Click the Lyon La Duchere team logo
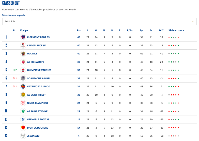This screenshot has height=141, width=199. (x=23, y=128)
